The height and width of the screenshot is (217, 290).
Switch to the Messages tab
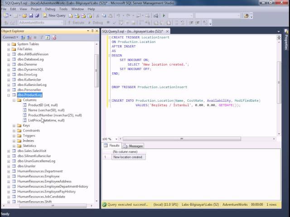pyautogui.click(x=133, y=146)
